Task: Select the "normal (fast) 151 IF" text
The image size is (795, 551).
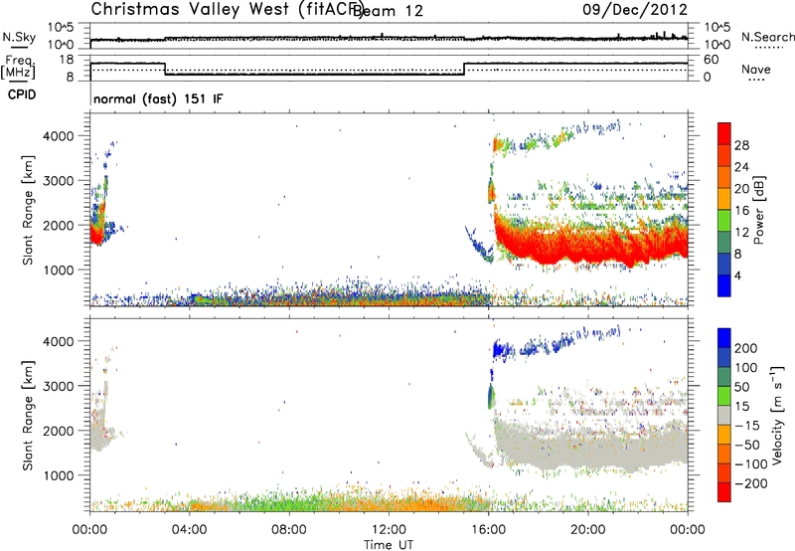Action: [158, 98]
